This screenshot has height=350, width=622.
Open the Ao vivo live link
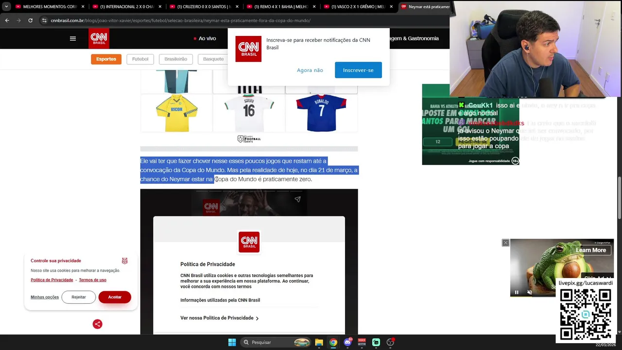[205, 38]
